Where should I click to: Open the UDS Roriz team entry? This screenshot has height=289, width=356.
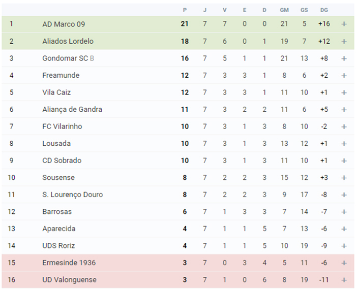coord(58,246)
